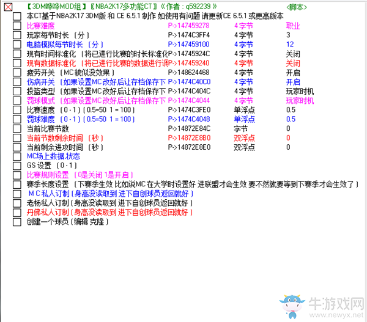367x322 pixels.
Task: Enable the MC私人订制 checkbox
Action: click(17, 194)
